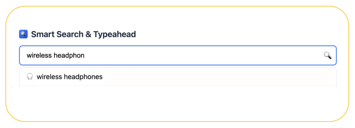The image size is (355, 128).
Task: Click the ampersand in the title
Action: point(89,34)
